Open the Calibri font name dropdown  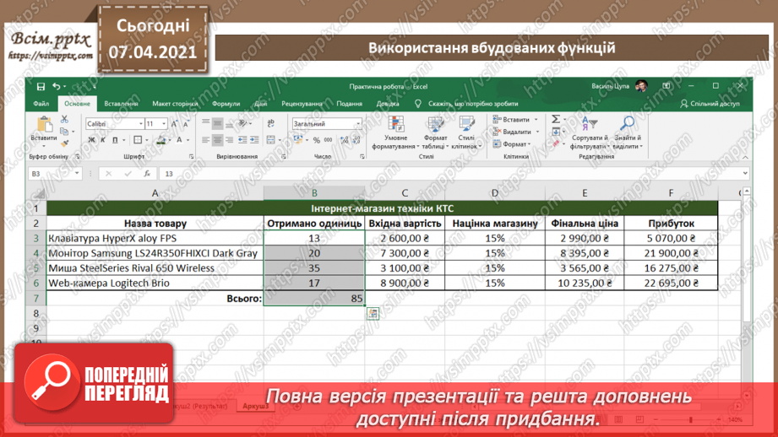pyautogui.click(x=141, y=124)
